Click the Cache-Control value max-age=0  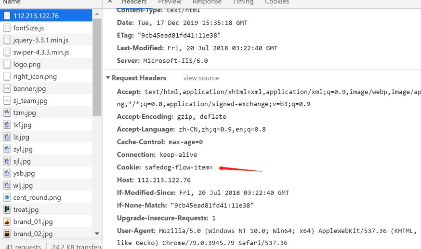tap(185, 142)
